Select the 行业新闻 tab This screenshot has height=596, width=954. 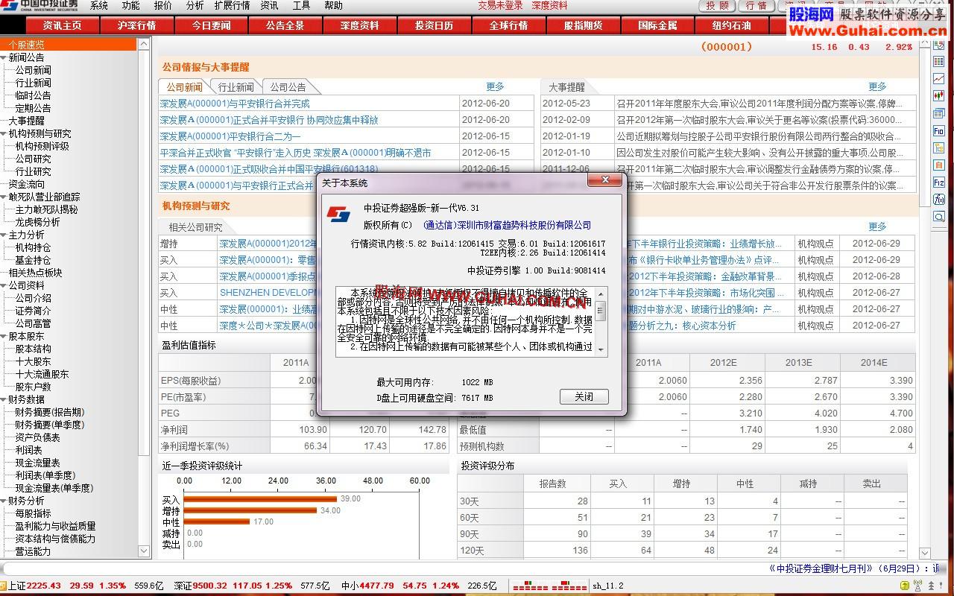[x=236, y=87]
